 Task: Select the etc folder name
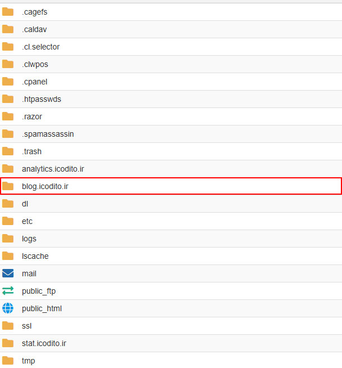point(27,221)
